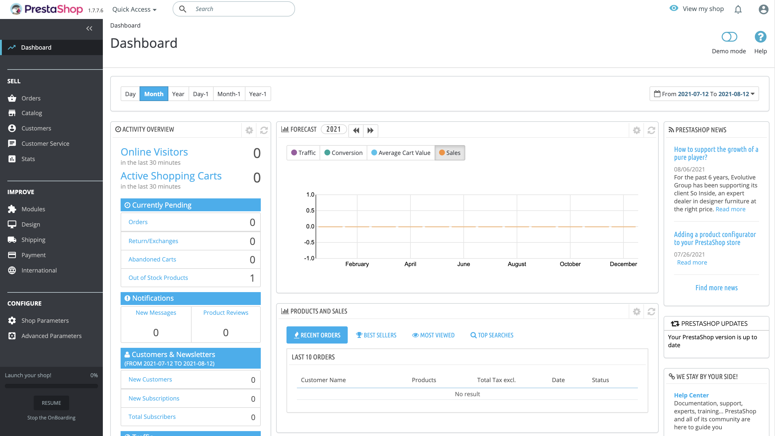775x436 pixels.
Task: Click Stop the OnBoarding link
Action: click(51, 418)
